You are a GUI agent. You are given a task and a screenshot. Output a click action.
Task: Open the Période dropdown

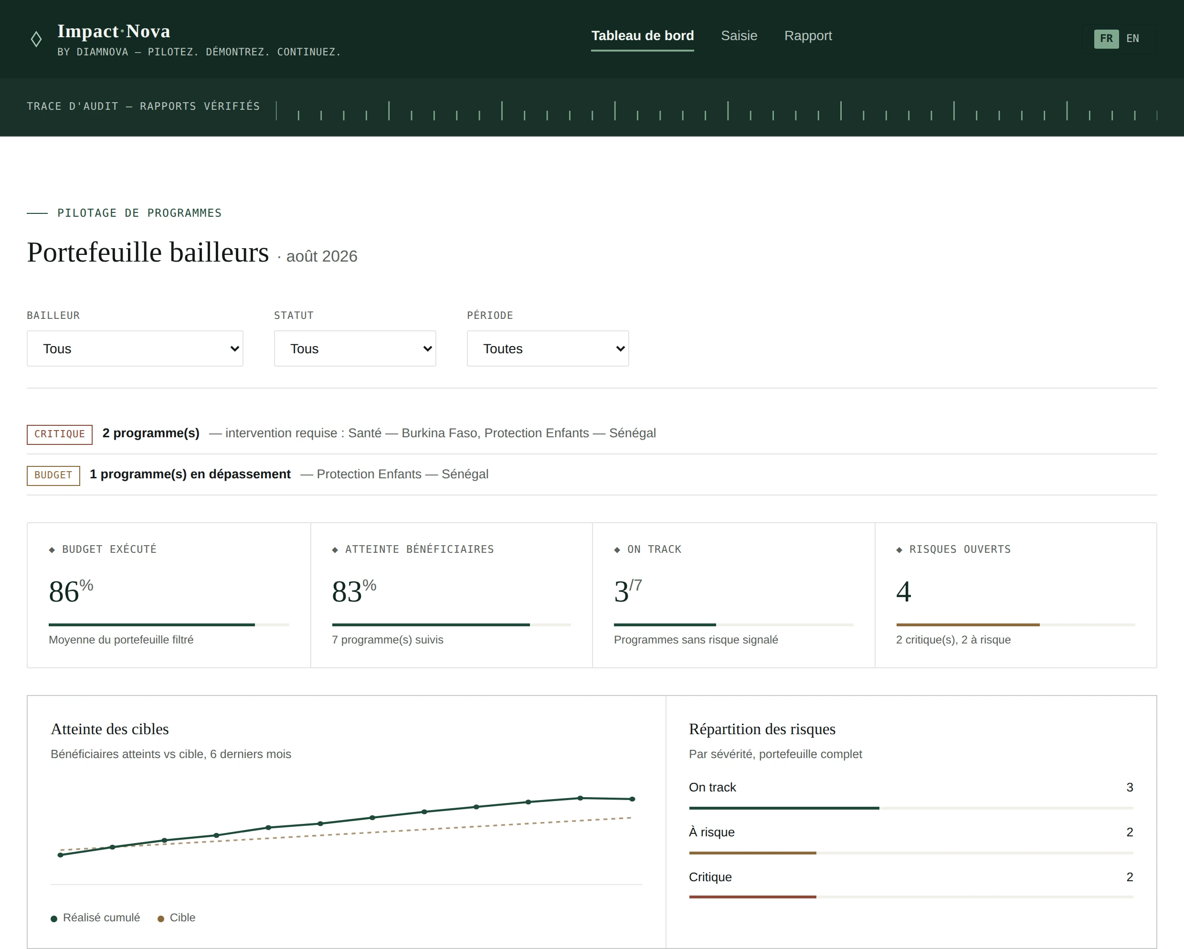(x=548, y=349)
